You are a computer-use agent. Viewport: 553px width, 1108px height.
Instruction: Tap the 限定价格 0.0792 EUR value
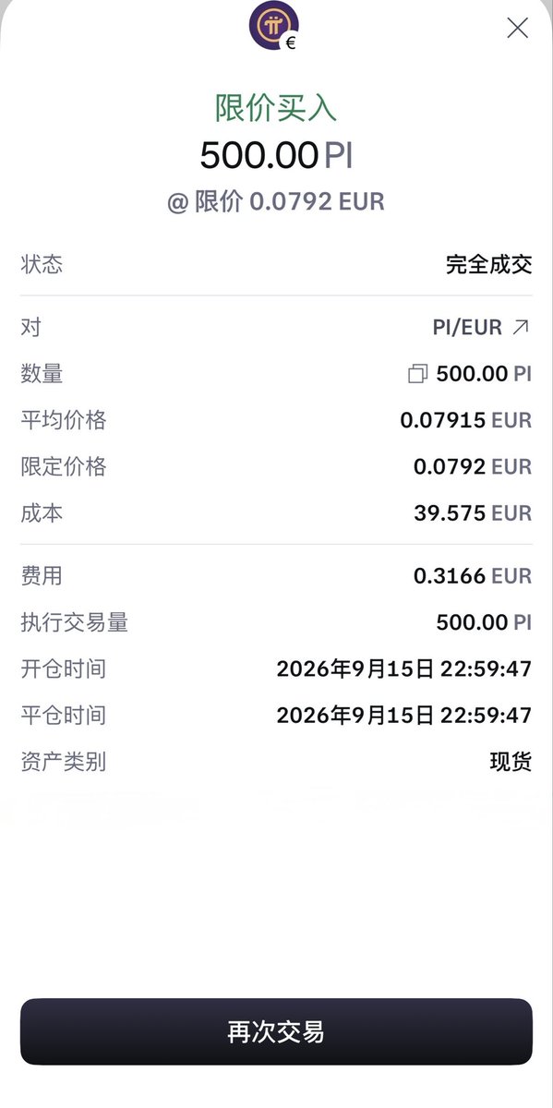(473, 466)
